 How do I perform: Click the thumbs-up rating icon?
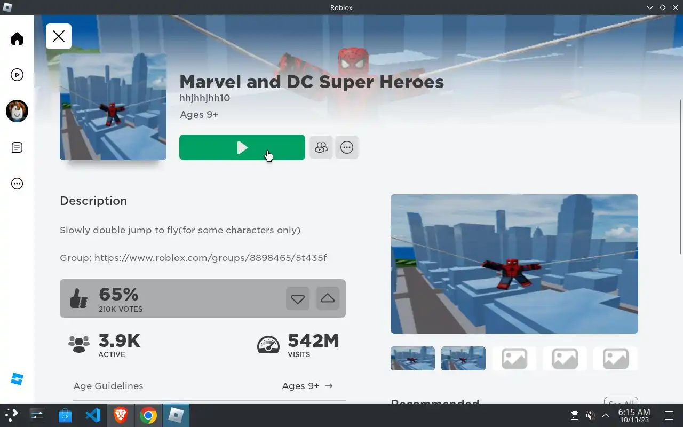coord(79,298)
